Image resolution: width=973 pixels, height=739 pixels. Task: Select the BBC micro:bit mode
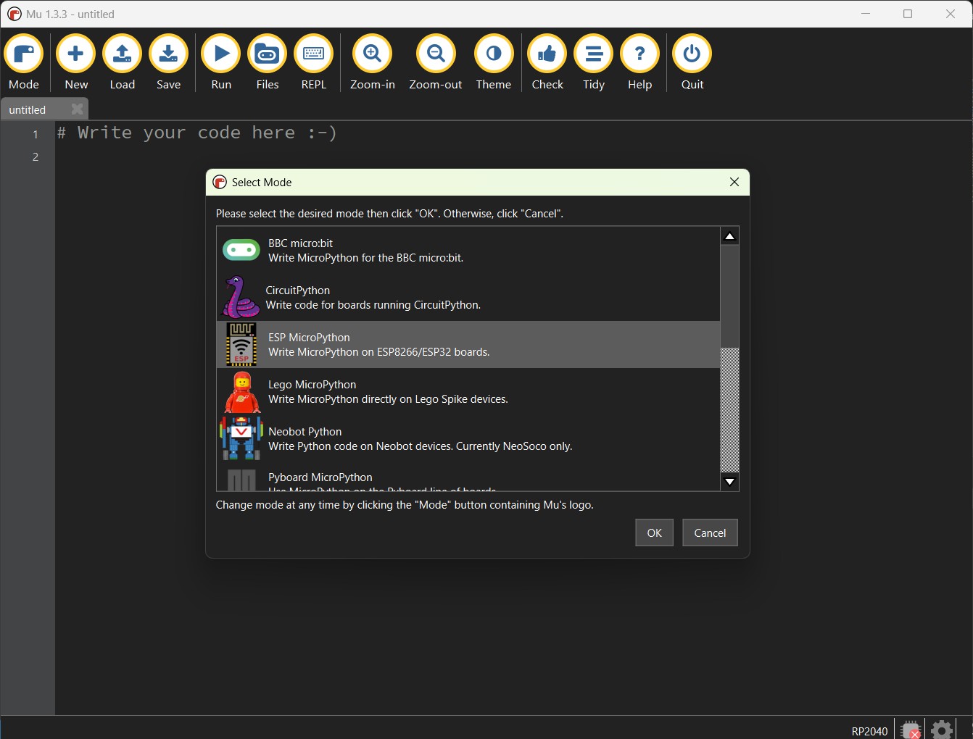click(468, 251)
